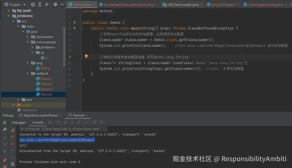Open Project panel settings gear
This screenshot has height=168, width=292.
click(x=55, y=5)
